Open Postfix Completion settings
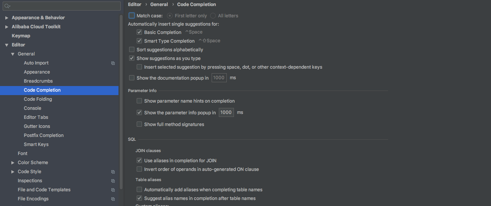491x206 pixels. [x=44, y=135]
